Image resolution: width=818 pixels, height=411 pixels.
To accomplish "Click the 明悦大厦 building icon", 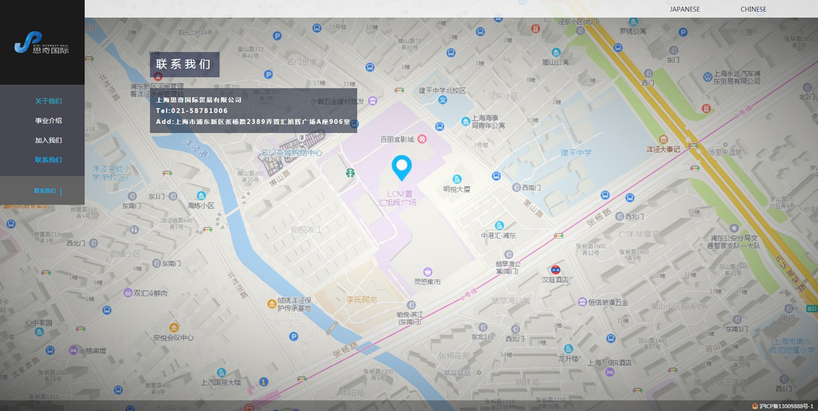I will pyautogui.click(x=457, y=179).
